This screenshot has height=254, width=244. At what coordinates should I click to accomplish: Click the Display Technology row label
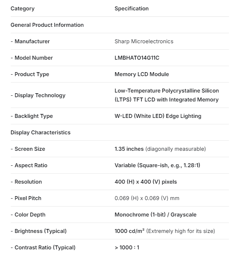tap(38, 95)
